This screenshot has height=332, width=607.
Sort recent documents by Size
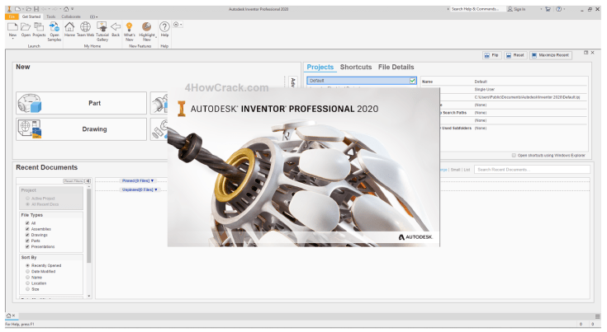tap(27, 289)
